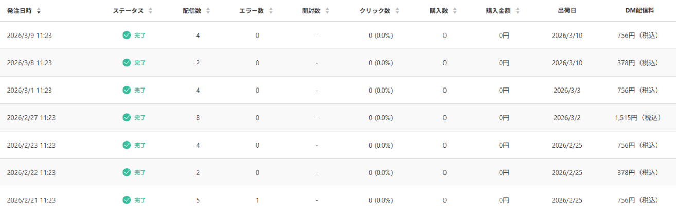The width and height of the screenshot is (676, 212).
Task: Click 完了 status in 2026/3/8 row
Action: (x=140, y=63)
